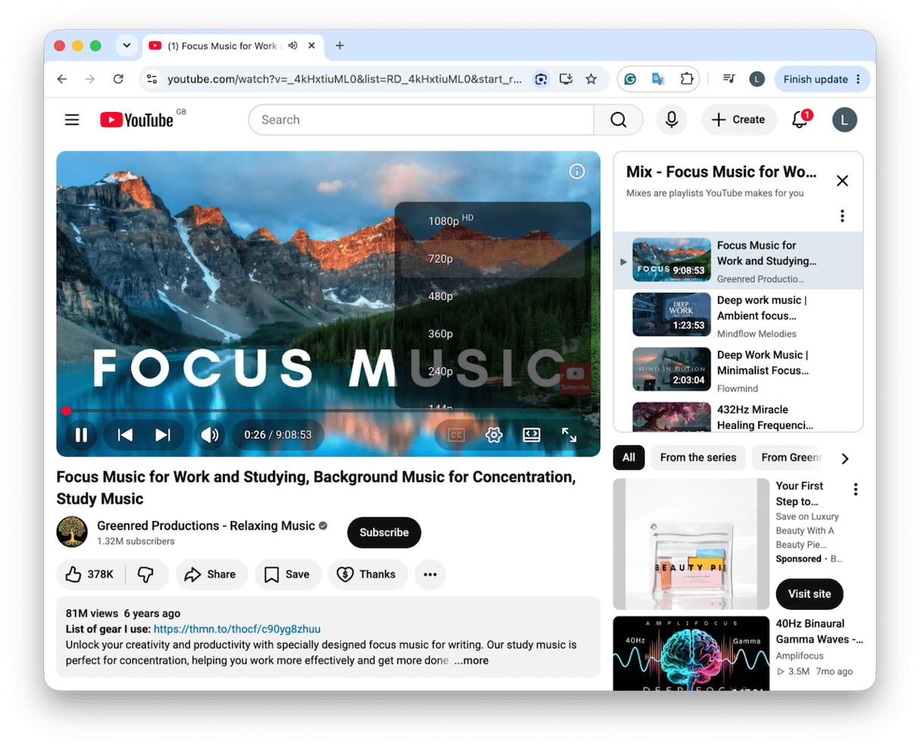Open more actions ellipsis under video
Image resolution: width=920 pixels, height=749 pixels.
pos(430,574)
